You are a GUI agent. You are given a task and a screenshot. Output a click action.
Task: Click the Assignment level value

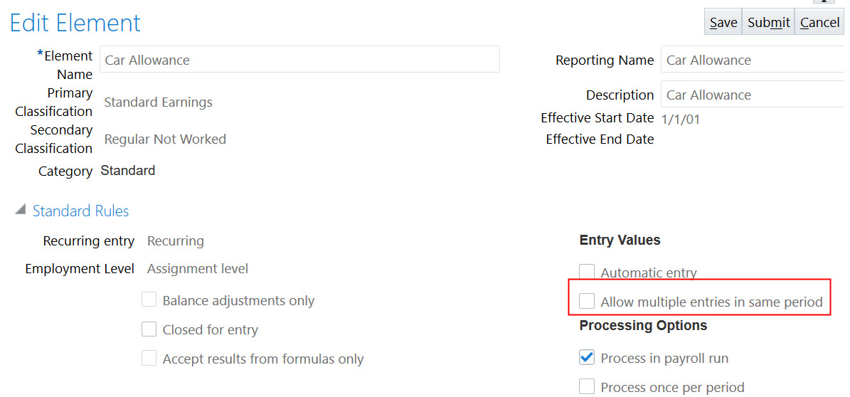coord(198,268)
